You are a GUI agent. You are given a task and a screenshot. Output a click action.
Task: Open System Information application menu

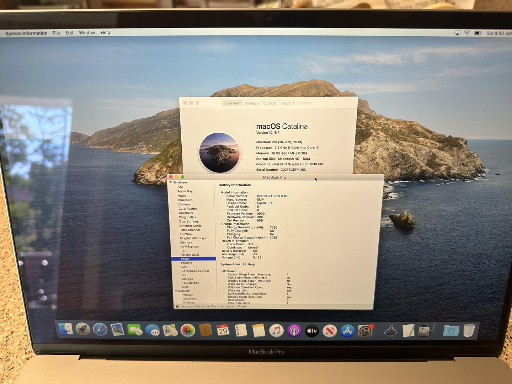[x=26, y=33]
